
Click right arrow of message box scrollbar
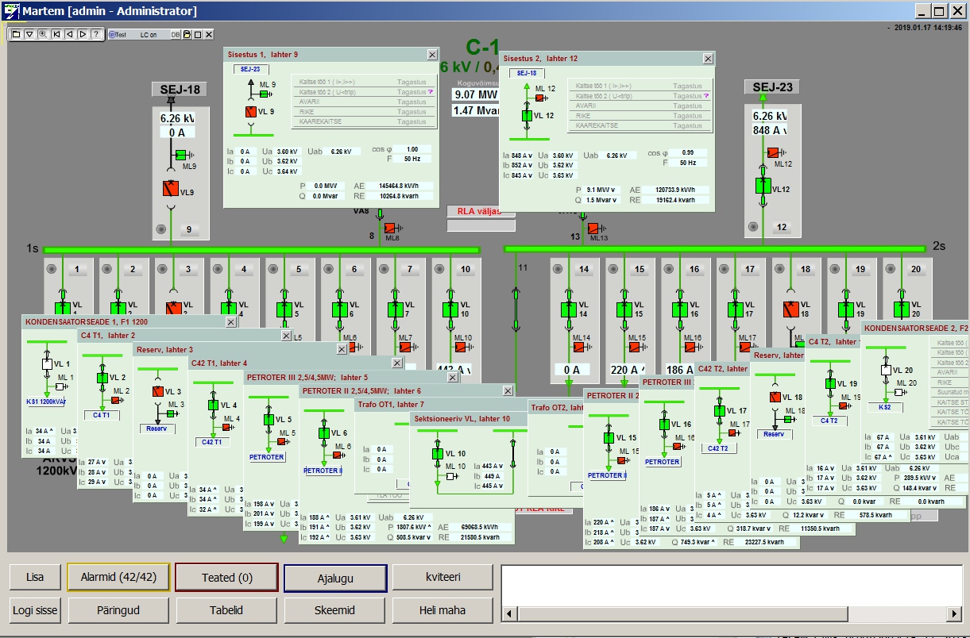pyautogui.click(x=955, y=614)
